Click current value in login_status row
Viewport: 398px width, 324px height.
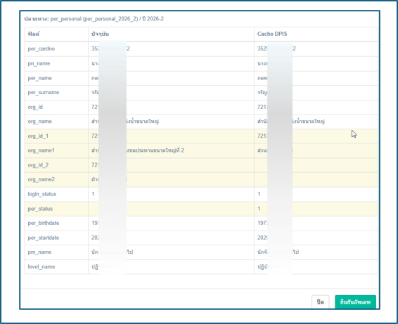click(93, 194)
